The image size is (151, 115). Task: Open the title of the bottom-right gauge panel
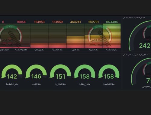pyautogui.click(x=136, y=55)
